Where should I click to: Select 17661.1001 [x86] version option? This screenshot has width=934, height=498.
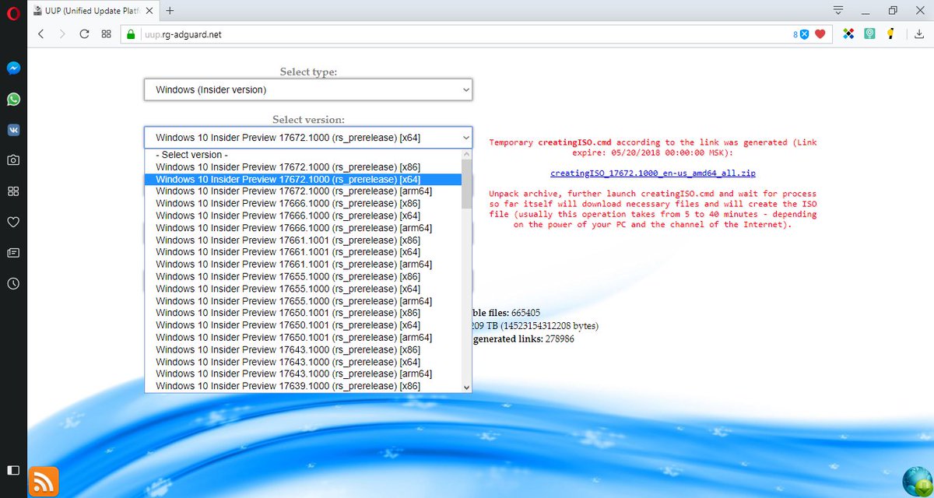tap(303, 240)
